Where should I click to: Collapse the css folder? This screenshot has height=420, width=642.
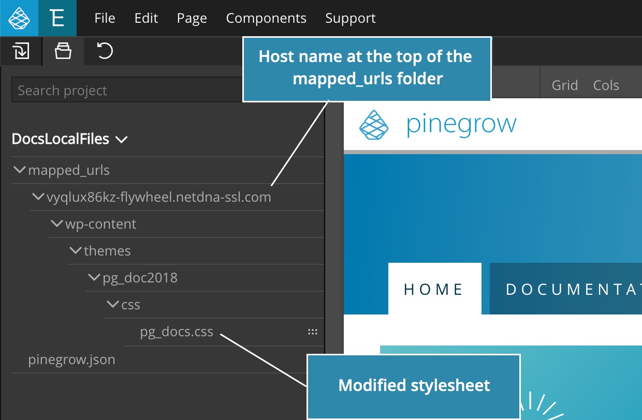pos(114,304)
